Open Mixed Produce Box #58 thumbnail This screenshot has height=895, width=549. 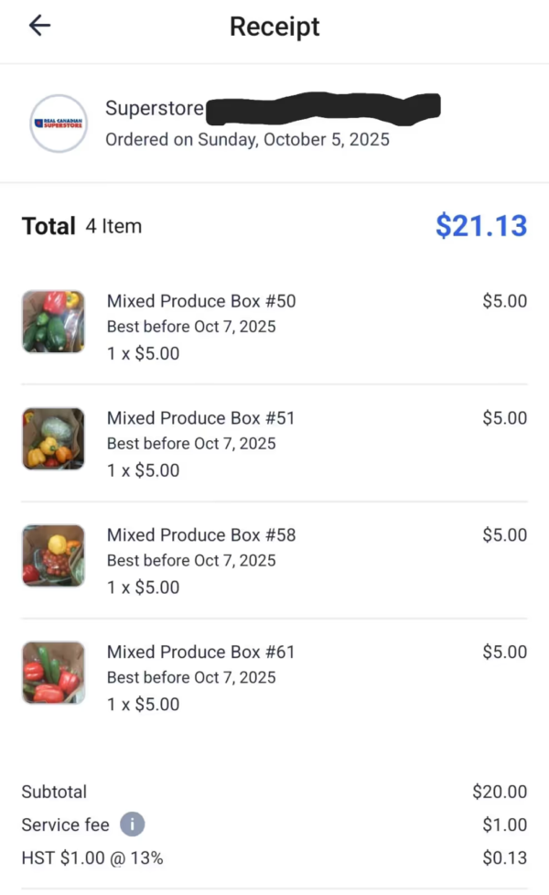click(53, 555)
